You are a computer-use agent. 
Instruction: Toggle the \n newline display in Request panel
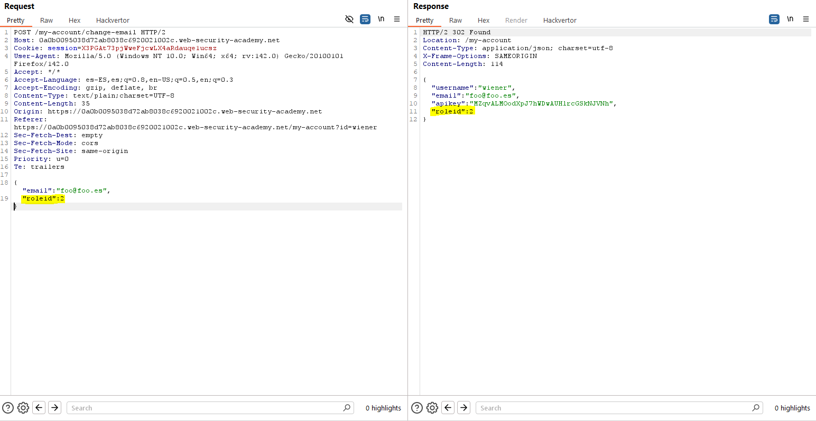(381, 19)
